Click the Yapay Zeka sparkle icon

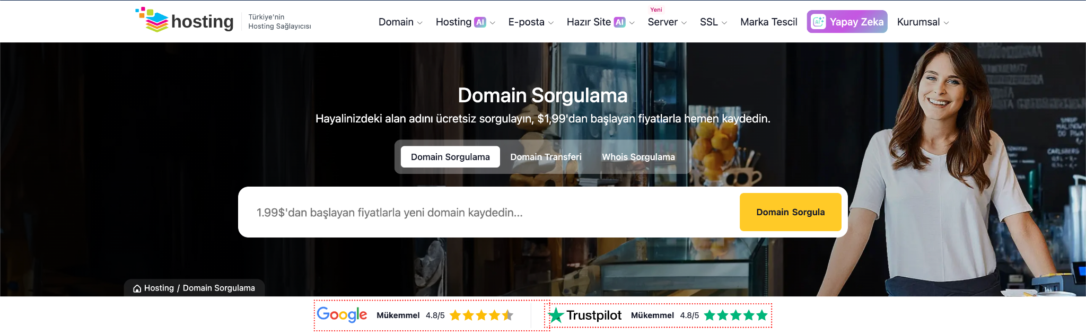(819, 22)
